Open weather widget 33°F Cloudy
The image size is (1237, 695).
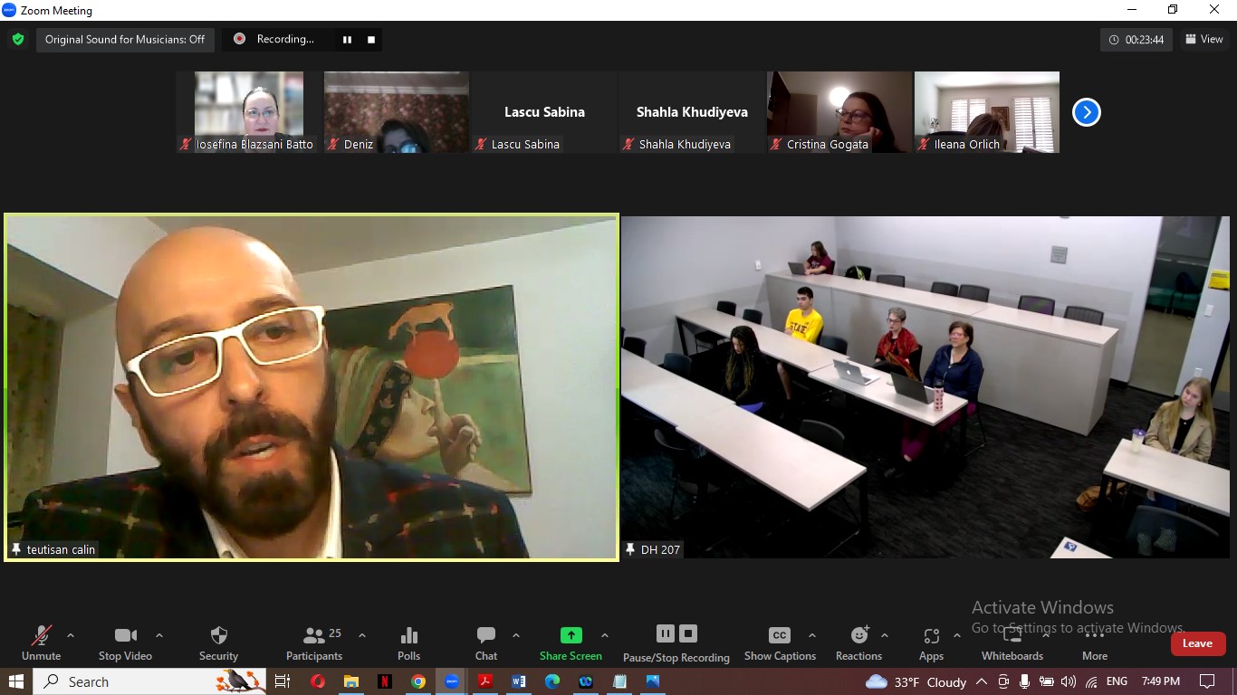click(916, 681)
